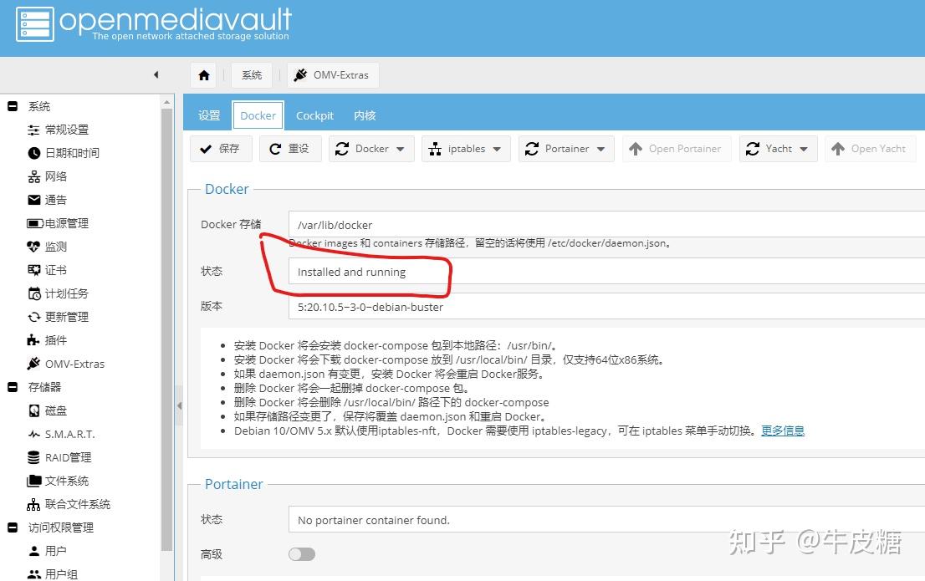Open the 更多信息 link

point(782,431)
